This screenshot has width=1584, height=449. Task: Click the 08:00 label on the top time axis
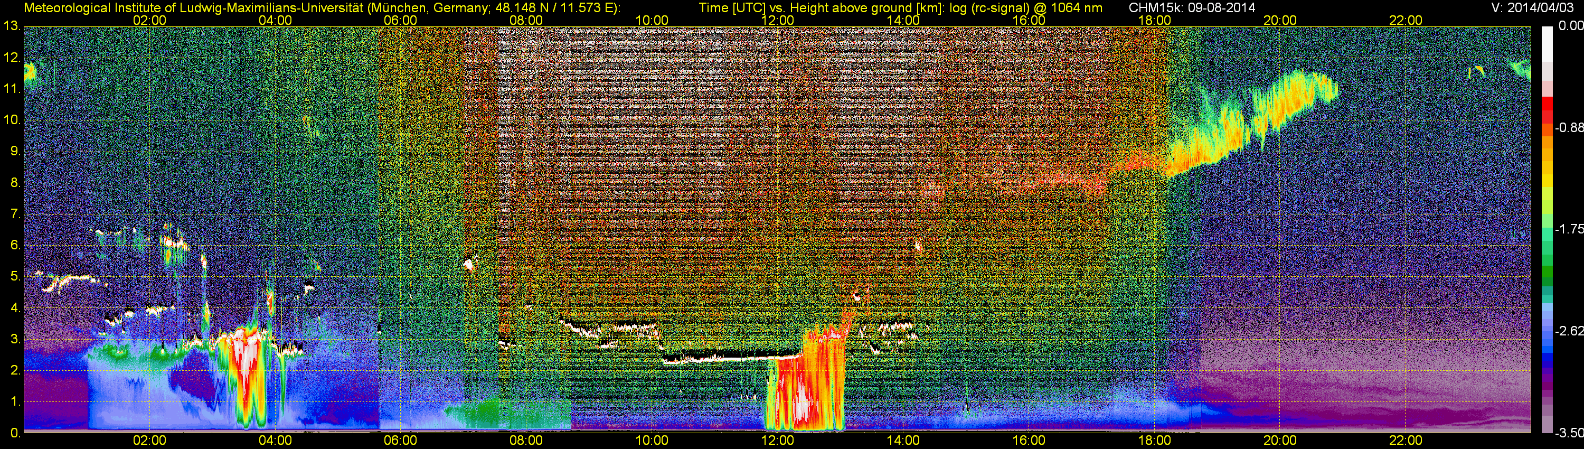(526, 20)
